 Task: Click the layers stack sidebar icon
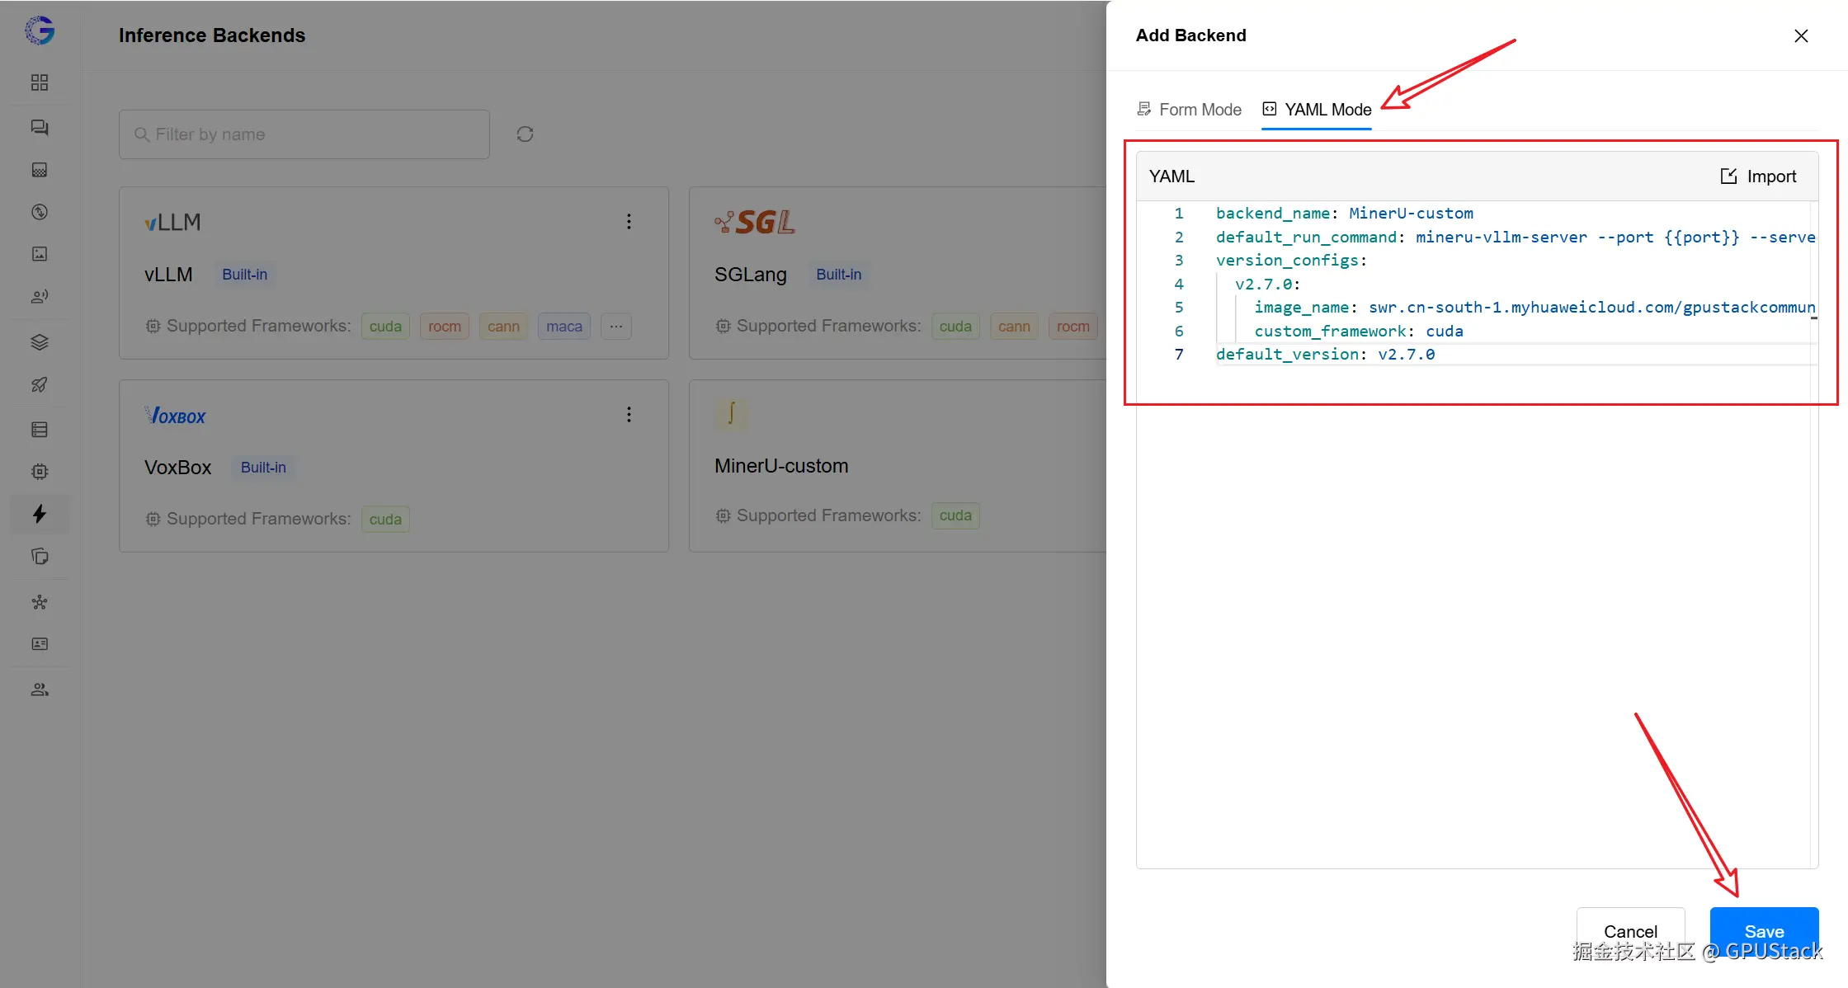coord(40,342)
